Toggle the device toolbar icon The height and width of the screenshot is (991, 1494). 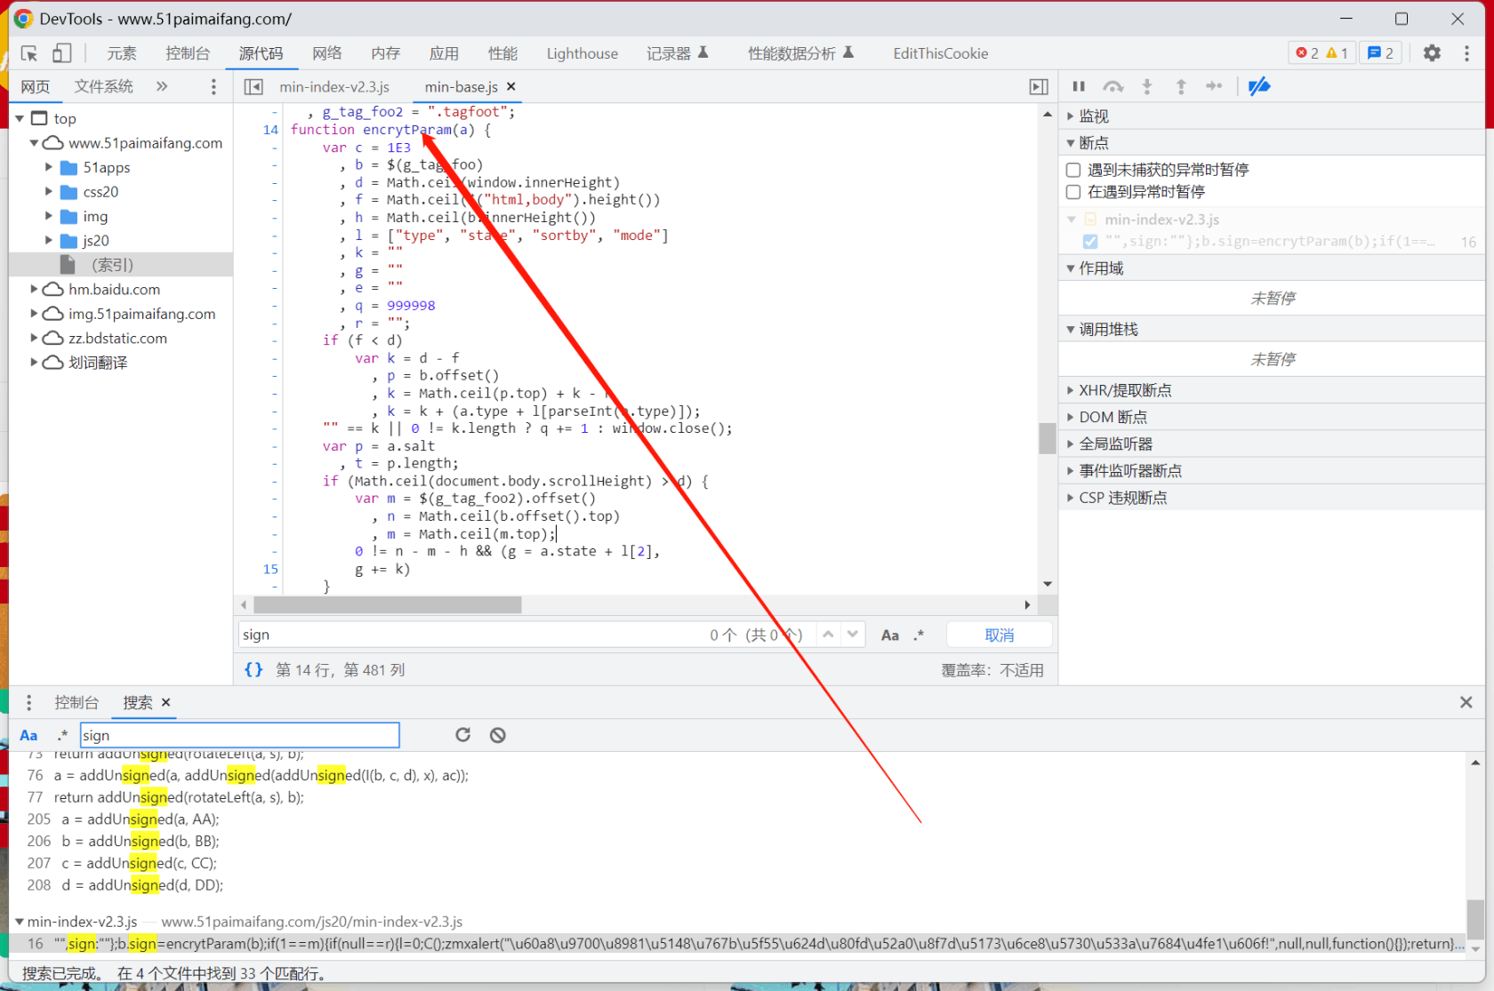pyautogui.click(x=61, y=53)
